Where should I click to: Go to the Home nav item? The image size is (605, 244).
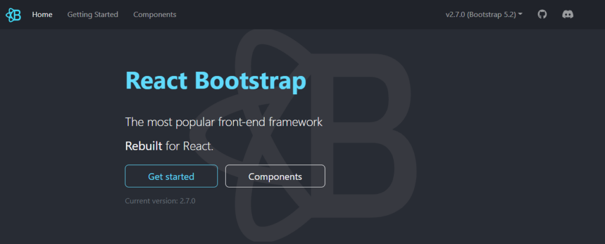(x=42, y=15)
